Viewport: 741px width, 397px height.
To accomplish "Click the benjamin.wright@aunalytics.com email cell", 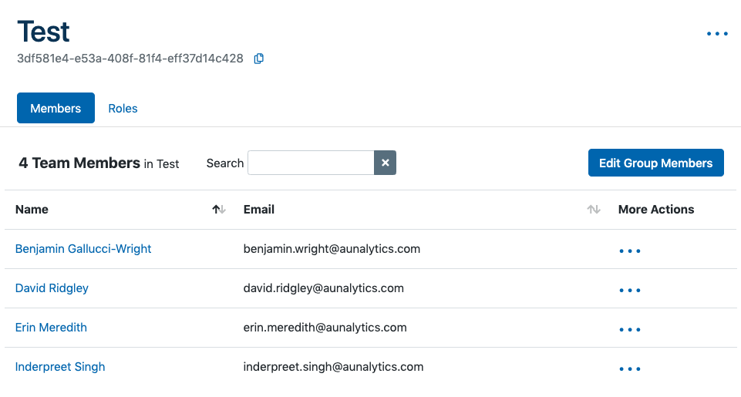I will tap(332, 249).
